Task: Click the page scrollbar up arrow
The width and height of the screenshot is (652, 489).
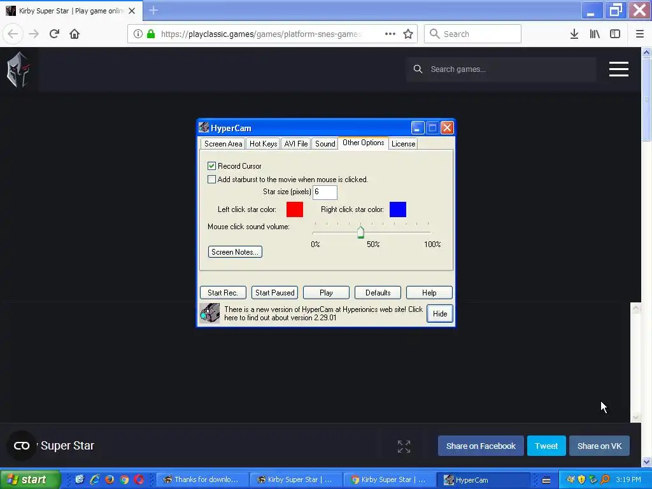Action: point(647,52)
